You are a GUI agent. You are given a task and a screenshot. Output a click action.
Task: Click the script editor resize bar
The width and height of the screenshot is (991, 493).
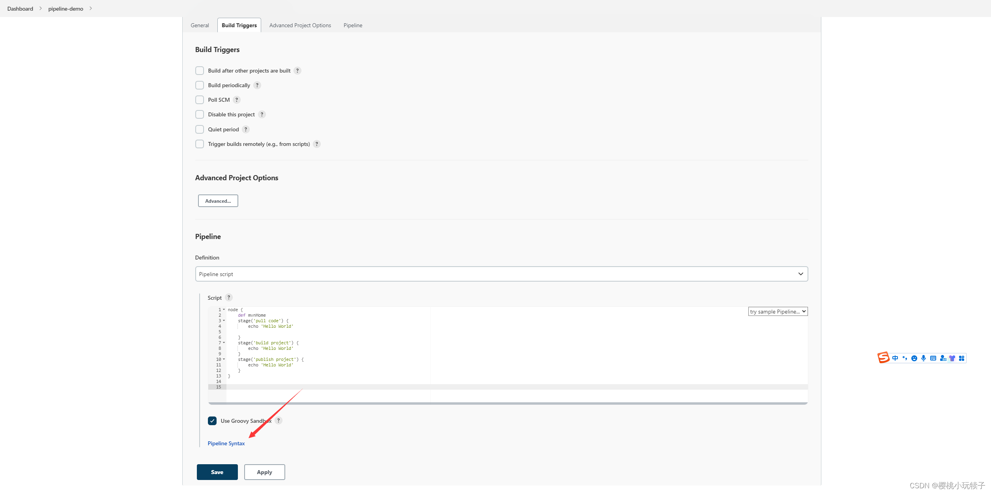point(508,403)
